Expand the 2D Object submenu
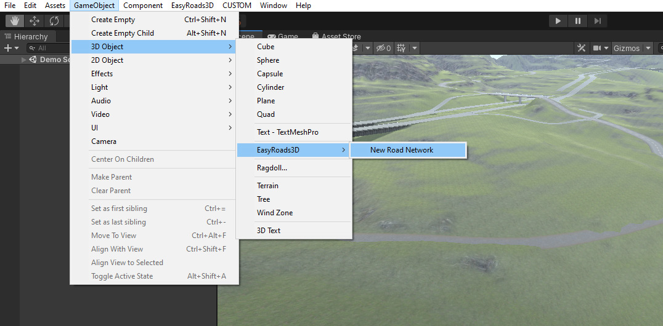 pyautogui.click(x=154, y=60)
